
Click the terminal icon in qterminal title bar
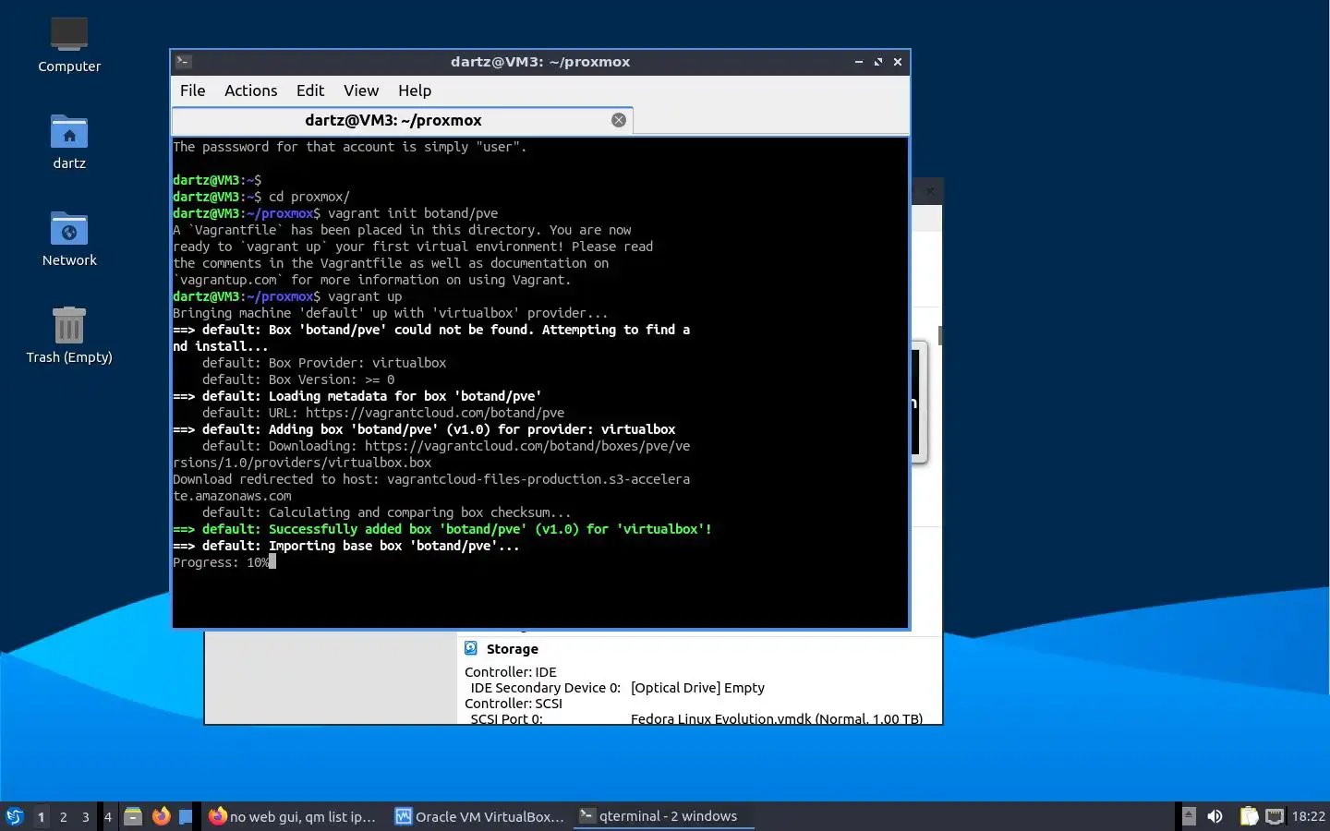click(184, 62)
